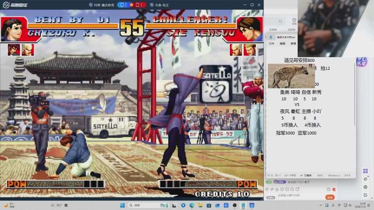374x210 pixels.
Task: Open the blue K app on taskbar
Action: [x=226, y=205]
